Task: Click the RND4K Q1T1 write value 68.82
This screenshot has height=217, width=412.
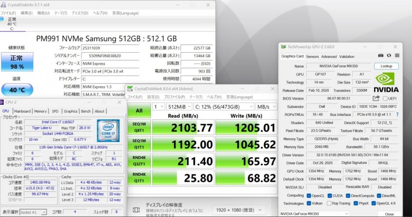Action: click(x=246, y=178)
